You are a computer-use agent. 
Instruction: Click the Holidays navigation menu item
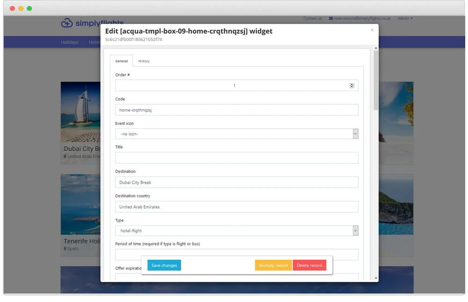70,43
